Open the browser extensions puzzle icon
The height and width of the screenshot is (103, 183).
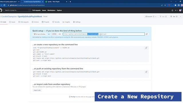pos(175,5)
